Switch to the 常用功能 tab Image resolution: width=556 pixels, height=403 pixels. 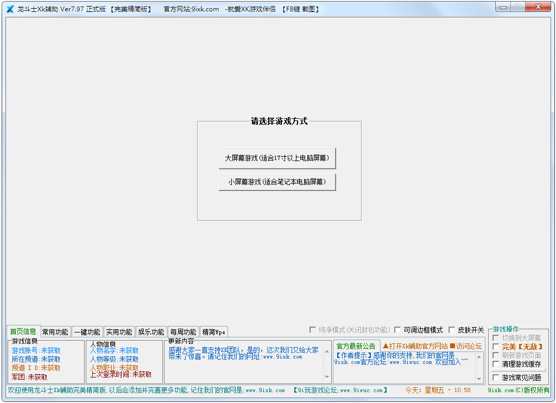56,331
